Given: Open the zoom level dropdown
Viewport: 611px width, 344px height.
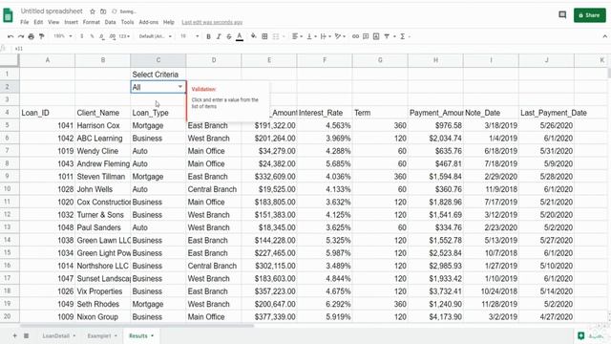Looking at the screenshot, I should click(x=63, y=36).
